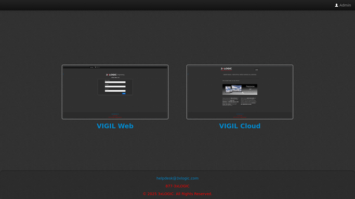Select the topmost input field in VIGIL Web preview
The width and height of the screenshot is (355, 199).
(x=115, y=82)
